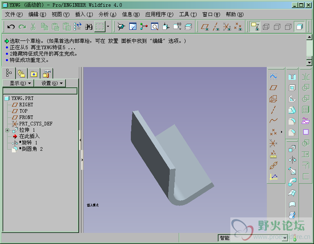Select the Revolve tool in right toolbar
Image resolution: width=314 pixels, height=244 pixels.
pyautogui.click(x=292, y=159)
